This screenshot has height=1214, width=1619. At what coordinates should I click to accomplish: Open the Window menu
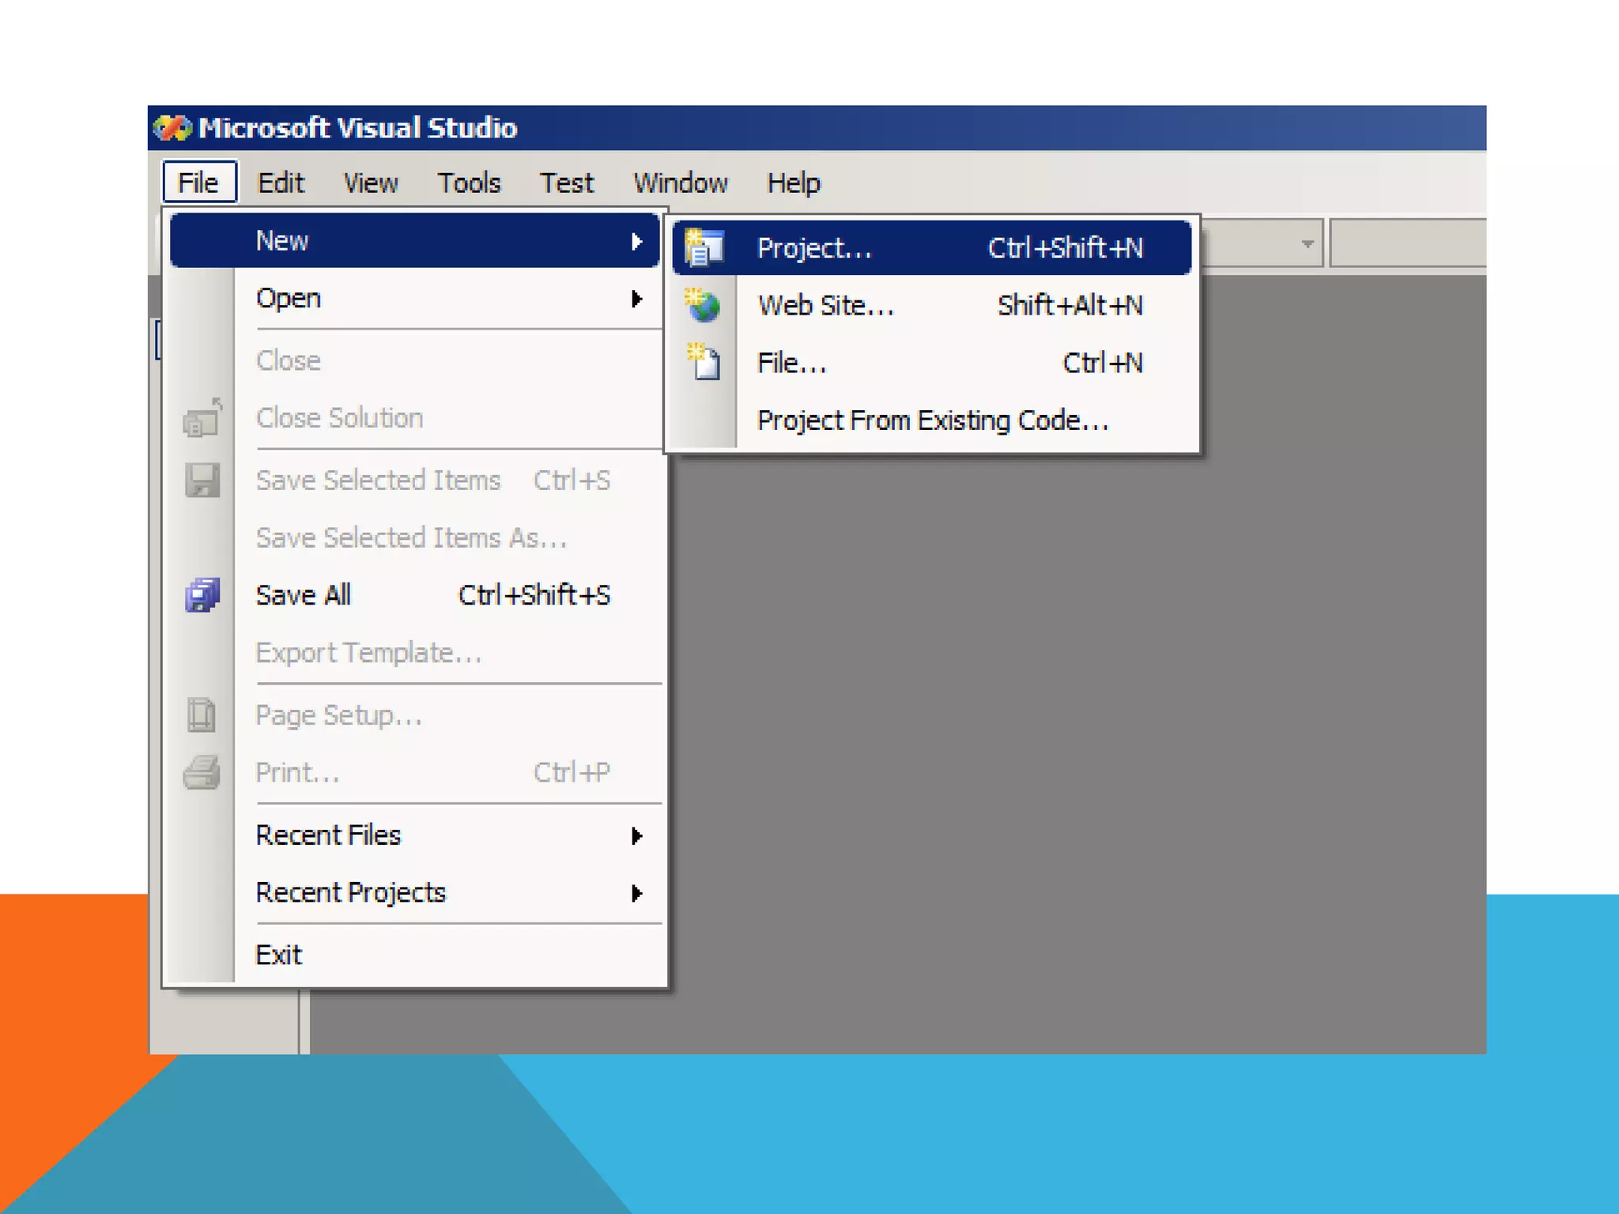pos(680,183)
